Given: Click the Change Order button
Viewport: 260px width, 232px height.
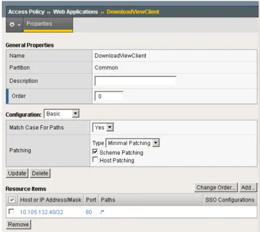Looking at the screenshot, I should pos(216,188).
